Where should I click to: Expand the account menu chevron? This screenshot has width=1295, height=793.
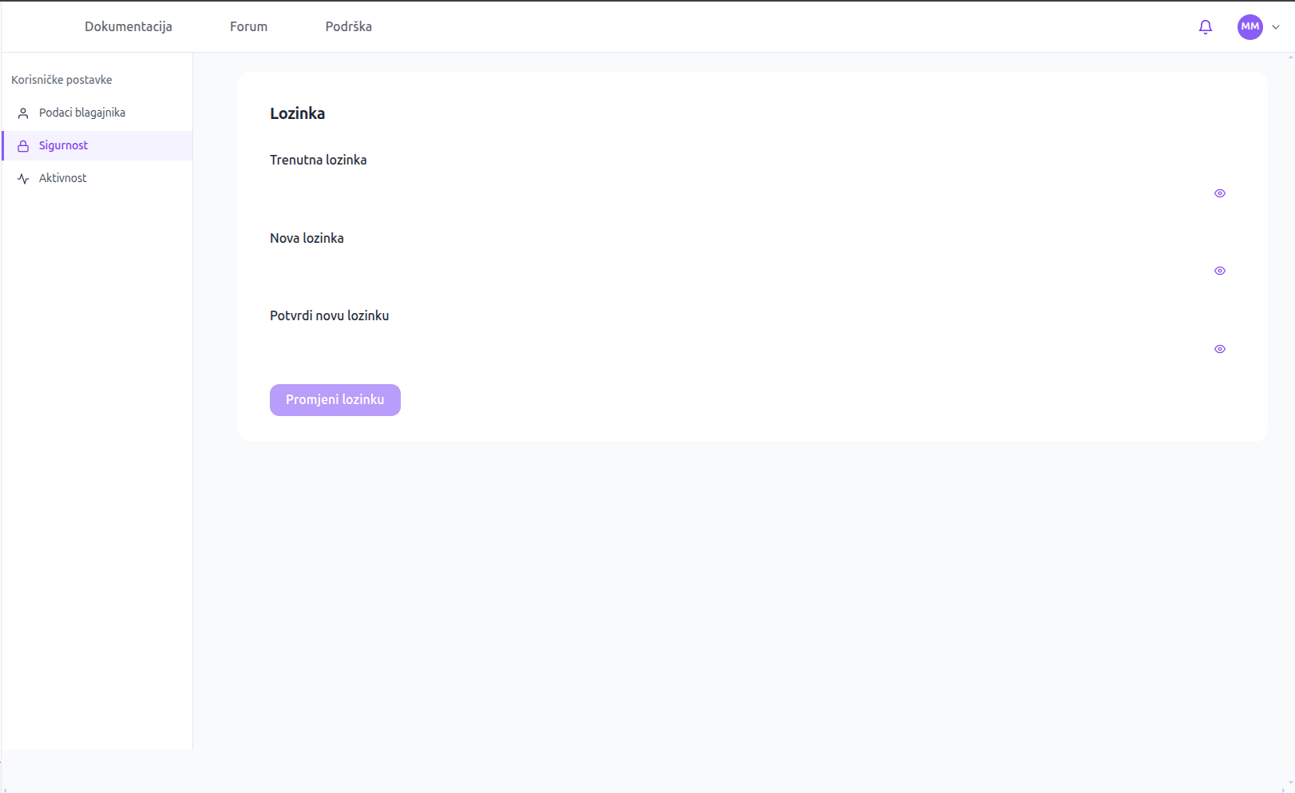pos(1276,27)
